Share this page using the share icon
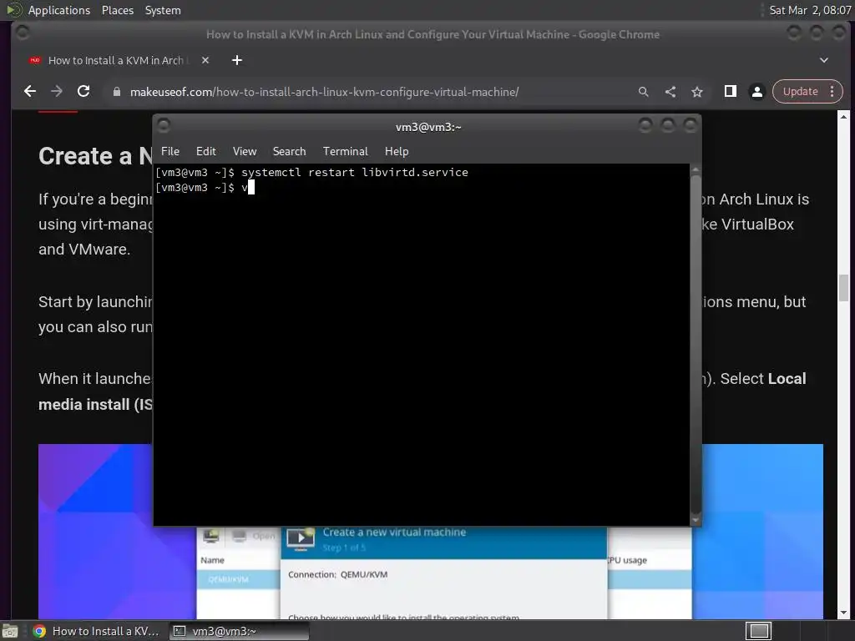The image size is (855, 641). pos(670,92)
